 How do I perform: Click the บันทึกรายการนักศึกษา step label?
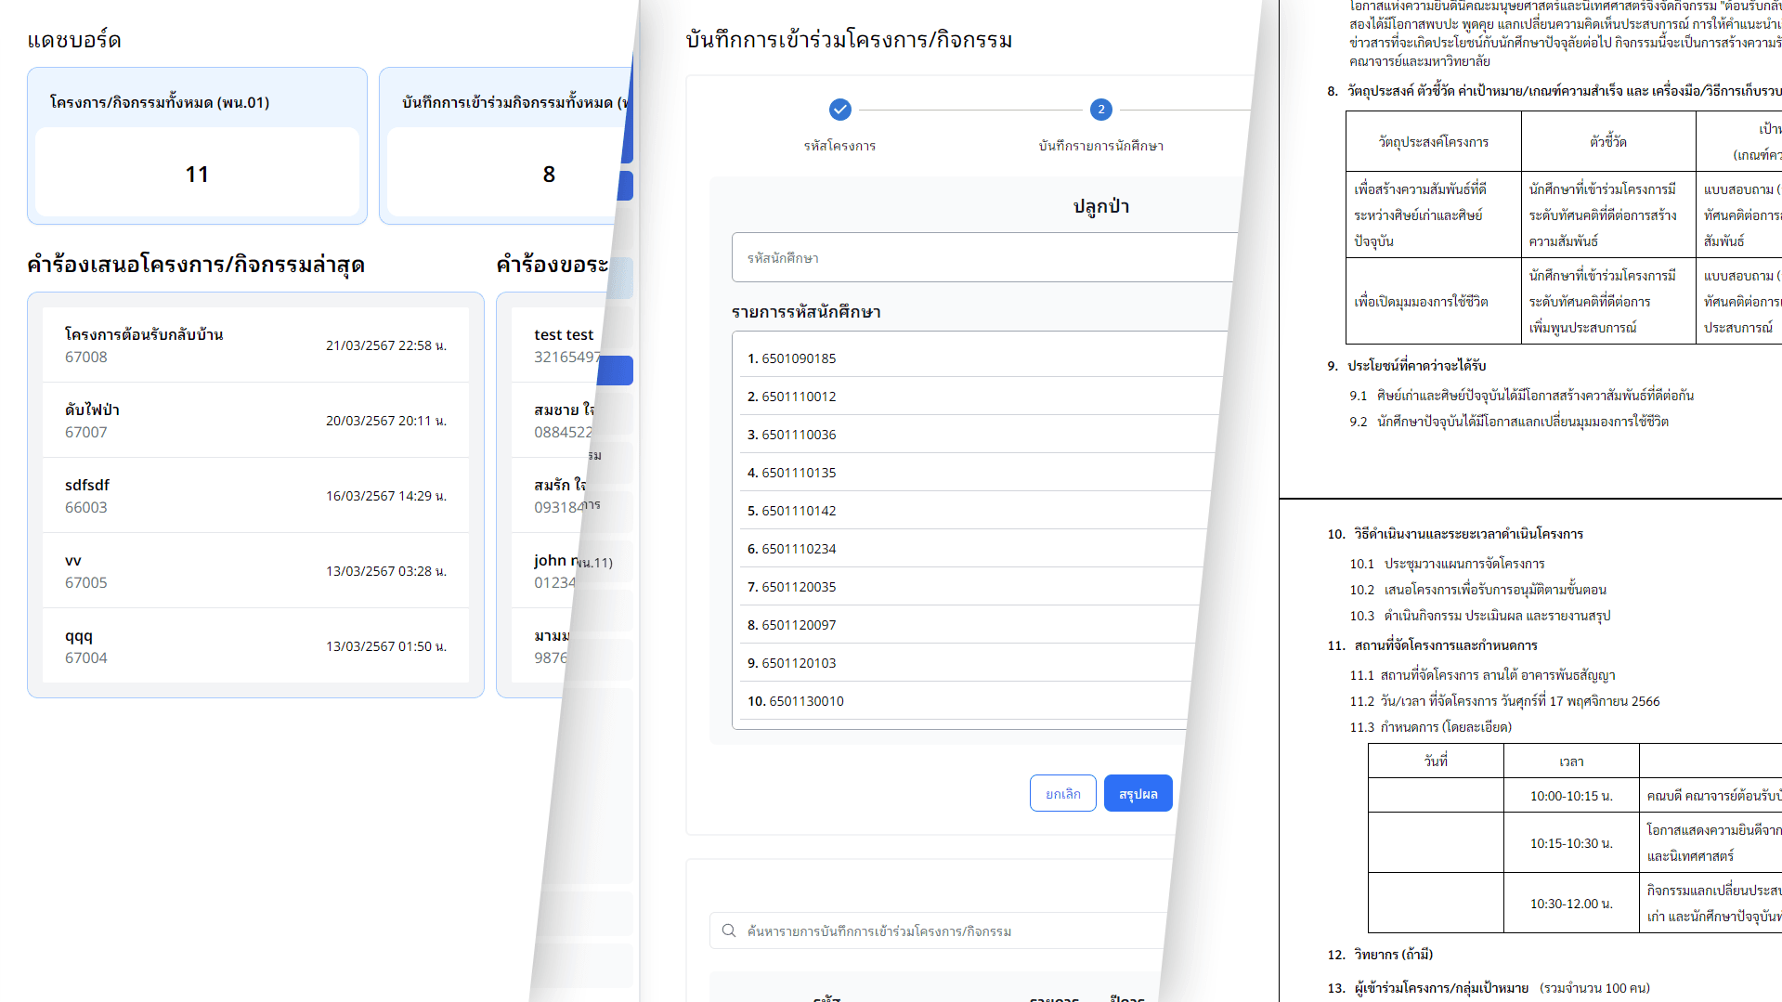pos(1101,146)
